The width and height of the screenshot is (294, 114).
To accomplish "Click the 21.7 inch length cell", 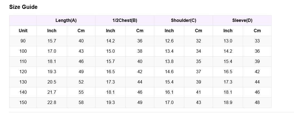I will point(52,92).
